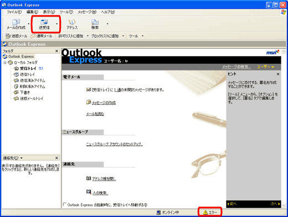Click the find people icon beside 人の検索

click(89, 192)
